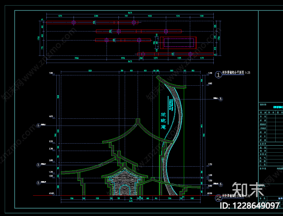Click the cyan drawing name in title block
Screen dimensions: 283x216
click(x=278, y=107)
